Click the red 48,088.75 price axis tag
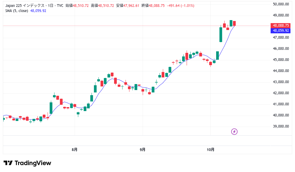The height and width of the screenshot is (172, 295). (281, 26)
